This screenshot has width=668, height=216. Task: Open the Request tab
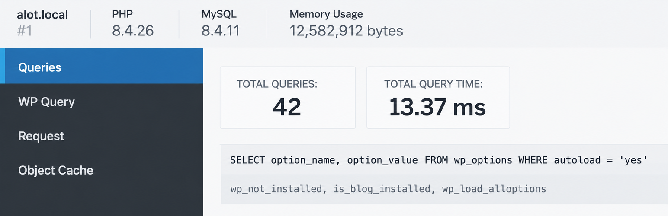[101, 136]
